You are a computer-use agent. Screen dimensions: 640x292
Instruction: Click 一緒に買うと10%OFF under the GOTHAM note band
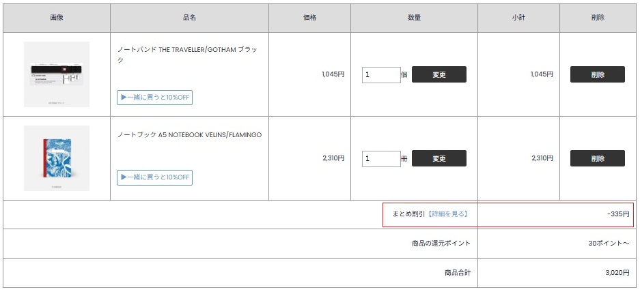[x=154, y=98]
